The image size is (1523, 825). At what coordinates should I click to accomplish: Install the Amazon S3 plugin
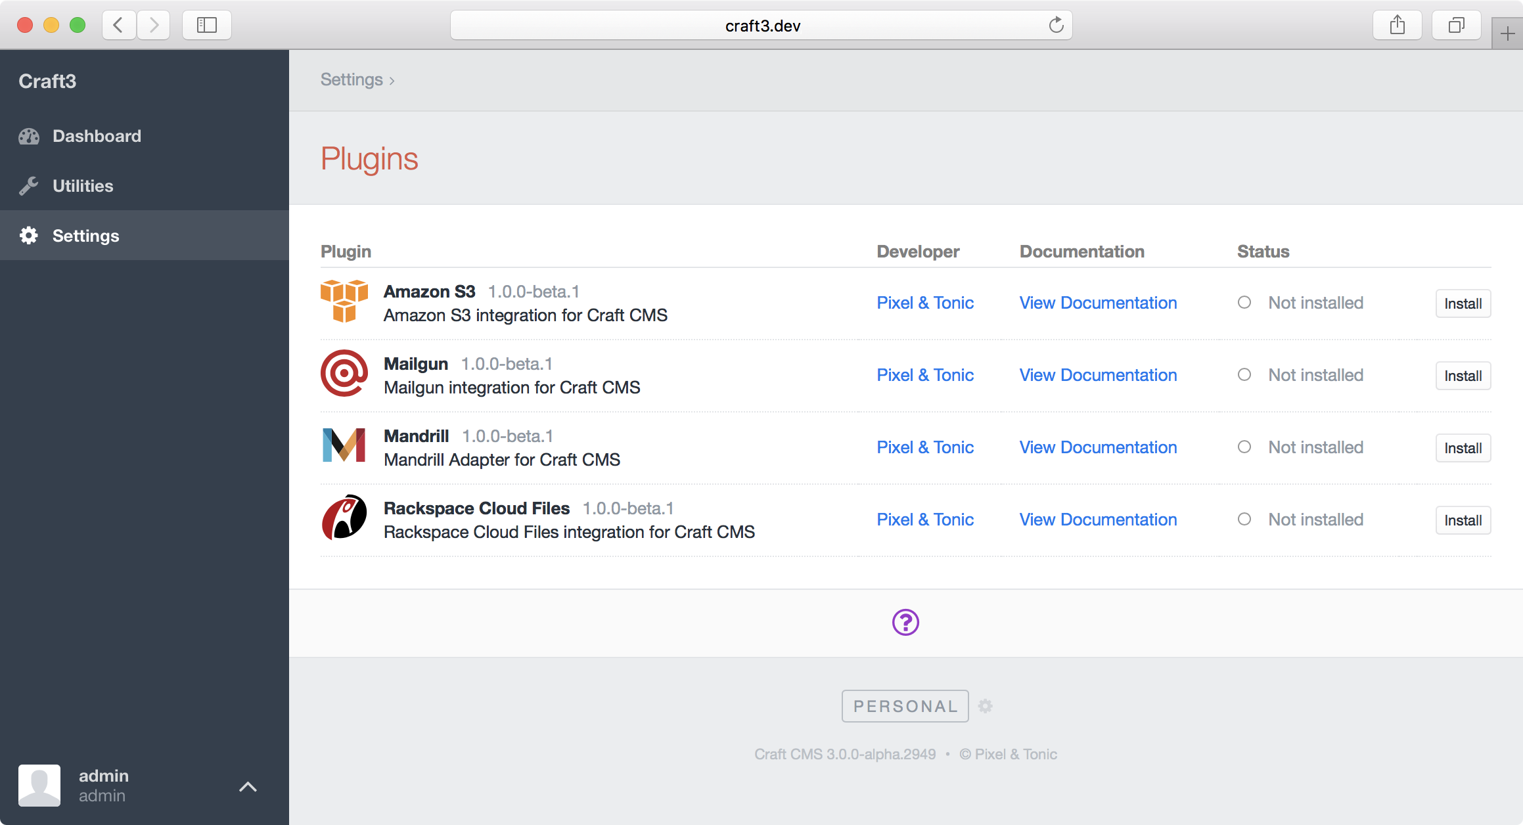point(1463,303)
